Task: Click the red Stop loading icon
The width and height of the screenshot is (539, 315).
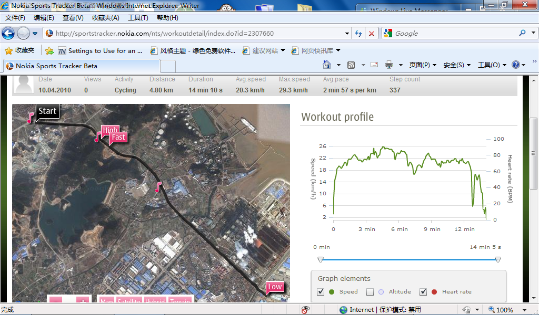Action: point(372,33)
